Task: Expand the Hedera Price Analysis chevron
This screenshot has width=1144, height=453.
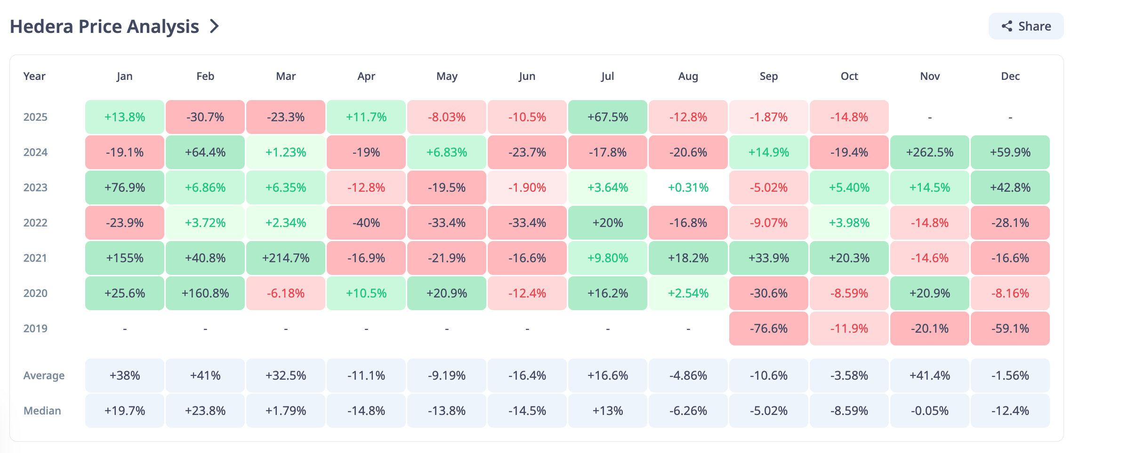Action: (x=215, y=26)
